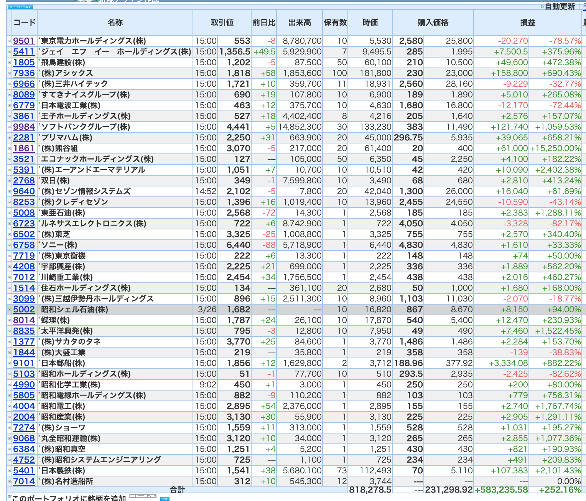This screenshot has height=501, width=586.
Task: Open stock code 7719 東京衡機 link
Action: coord(24,256)
